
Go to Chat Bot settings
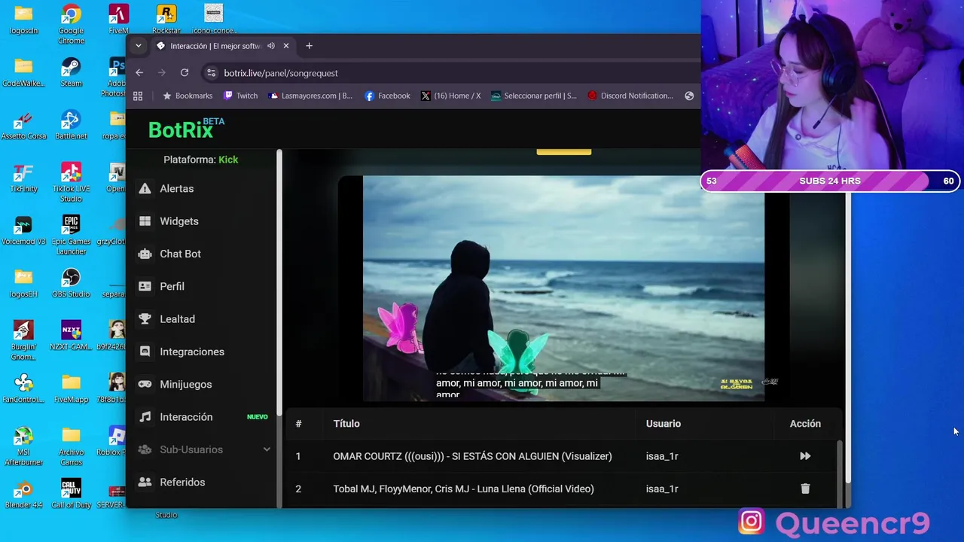point(180,254)
